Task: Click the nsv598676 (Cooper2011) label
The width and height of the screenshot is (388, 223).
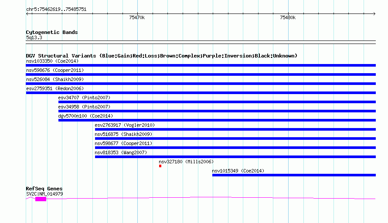Action: point(55,70)
